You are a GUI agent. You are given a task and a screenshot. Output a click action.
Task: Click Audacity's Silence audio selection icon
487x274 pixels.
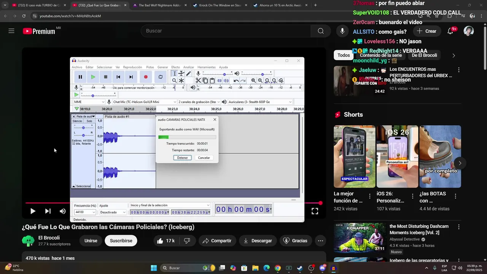(226, 81)
